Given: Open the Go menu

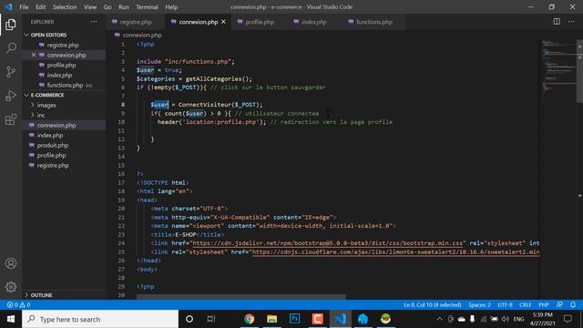Looking at the screenshot, I should [x=107, y=7].
